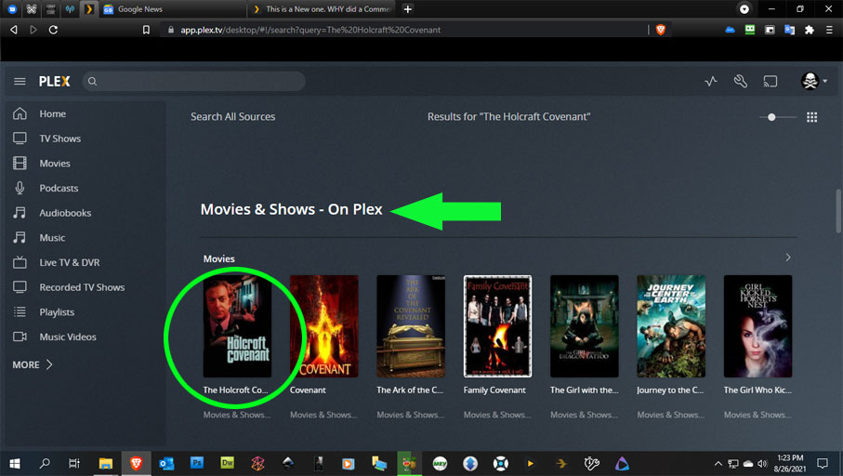Viewport: 843px width, 476px height.
Task: Click the Home house icon
Action: coord(20,112)
